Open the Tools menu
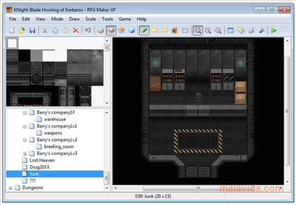The width and height of the screenshot is (296, 205). pos(107,19)
